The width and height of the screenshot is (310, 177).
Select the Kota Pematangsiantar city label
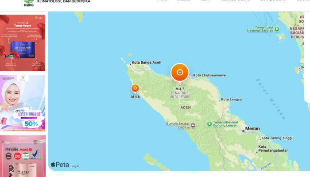(x=273, y=148)
